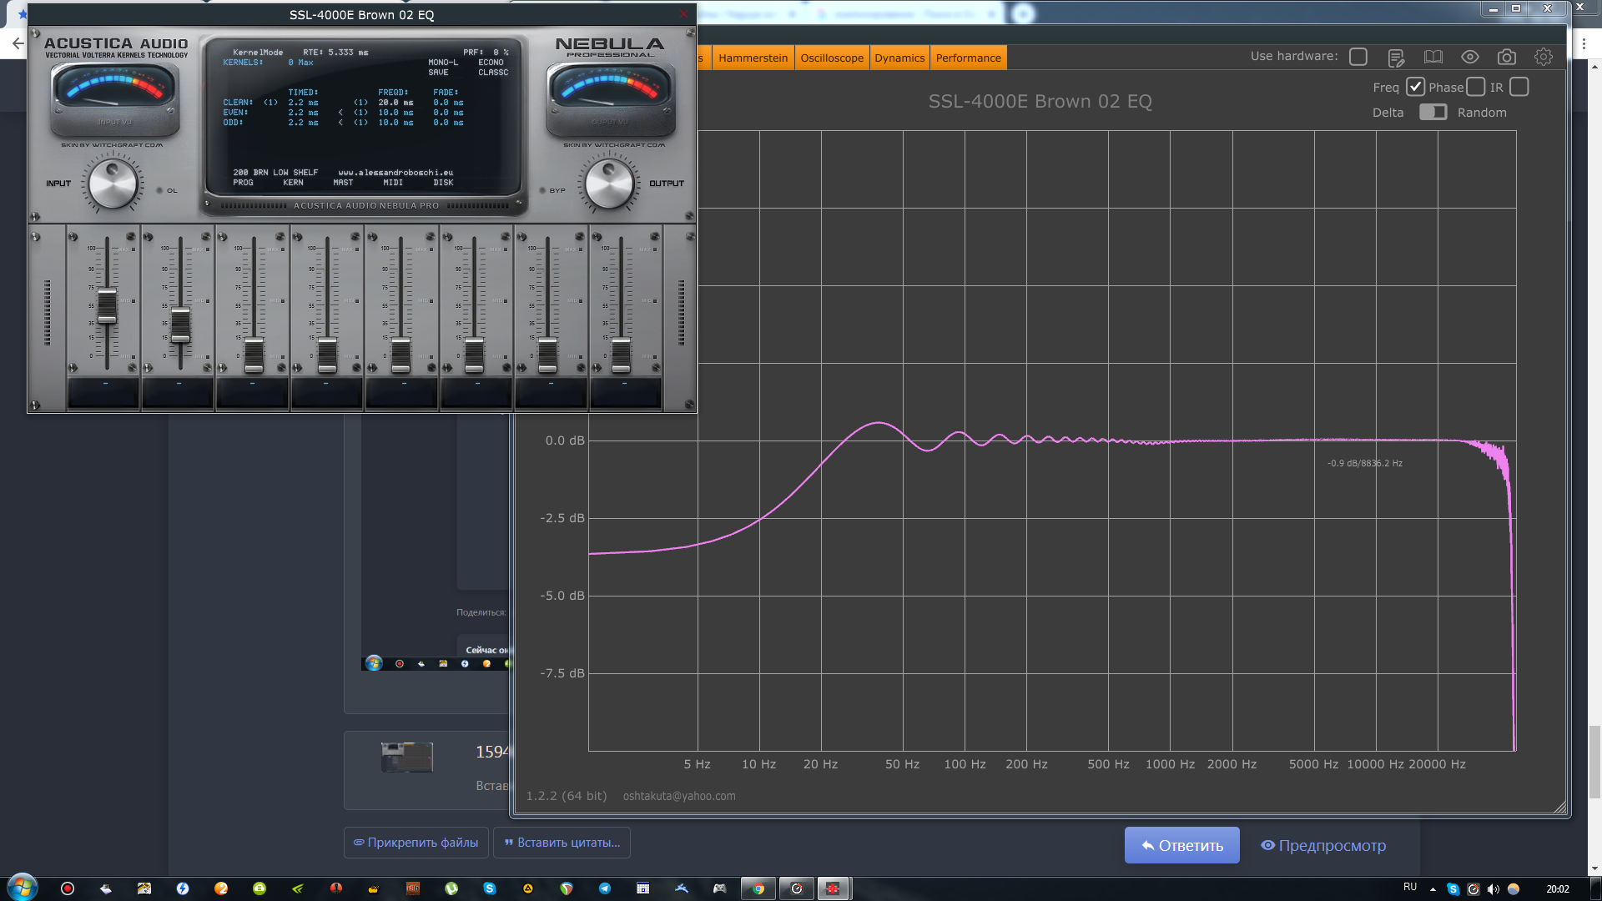Image resolution: width=1602 pixels, height=901 pixels.
Task: Open the notes editor icon in analyzer toolbar
Action: (1396, 58)
